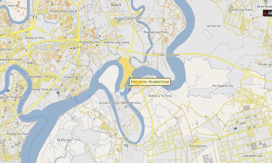Viewport: 272px width, 163px height.
Task: Click the blue building marker by Tân Thuận Đông
Action: coord(8,90)
